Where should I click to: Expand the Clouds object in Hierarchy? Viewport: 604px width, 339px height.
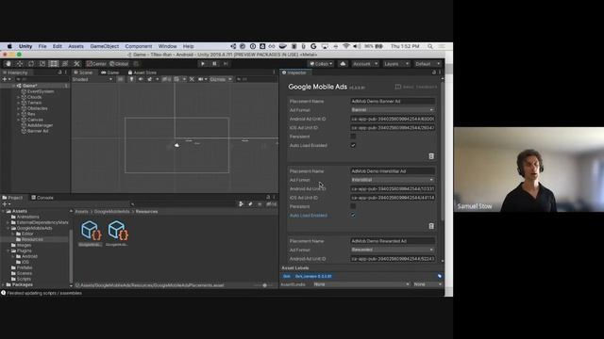[19, 97]
